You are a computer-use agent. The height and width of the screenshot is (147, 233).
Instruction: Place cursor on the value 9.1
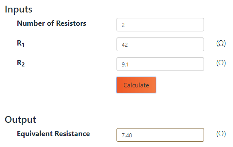pyautogui.click(x=125, y=64)
